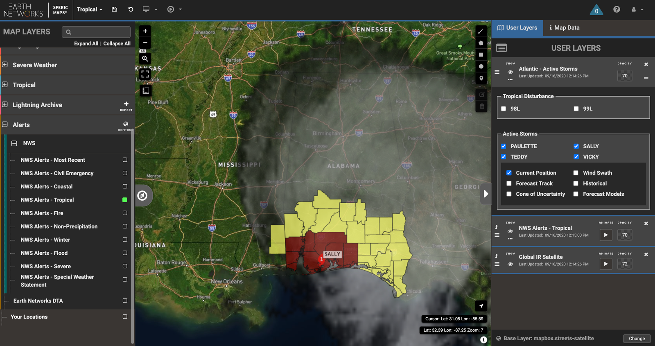Remove the Global IR Satellite layer
This screenshot has height=346, width=655.
646,254
